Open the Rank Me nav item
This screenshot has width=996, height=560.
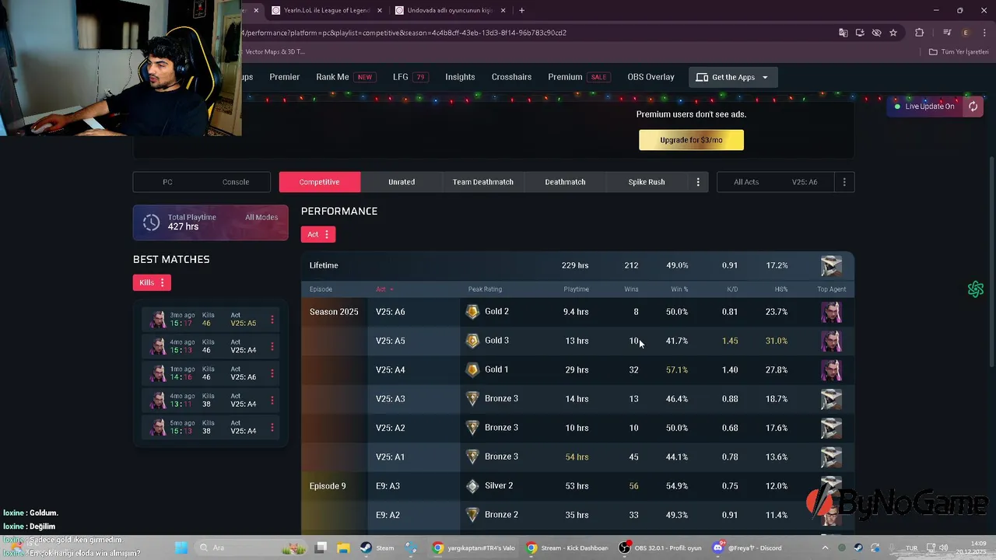point(345,77)
